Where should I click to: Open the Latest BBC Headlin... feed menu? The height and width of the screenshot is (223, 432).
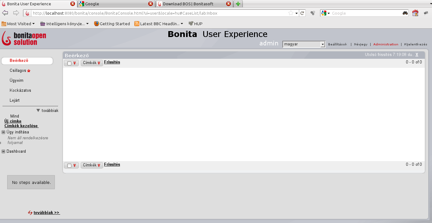(x=159, y=24)
